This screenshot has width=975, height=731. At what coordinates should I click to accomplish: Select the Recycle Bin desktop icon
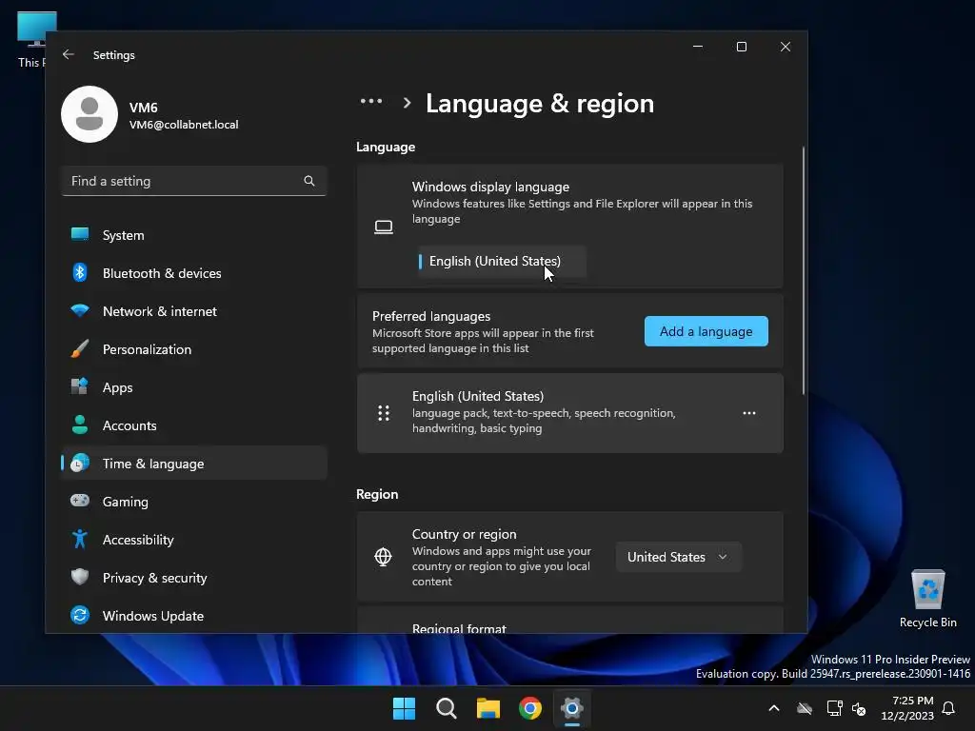[x=927, y=599]
